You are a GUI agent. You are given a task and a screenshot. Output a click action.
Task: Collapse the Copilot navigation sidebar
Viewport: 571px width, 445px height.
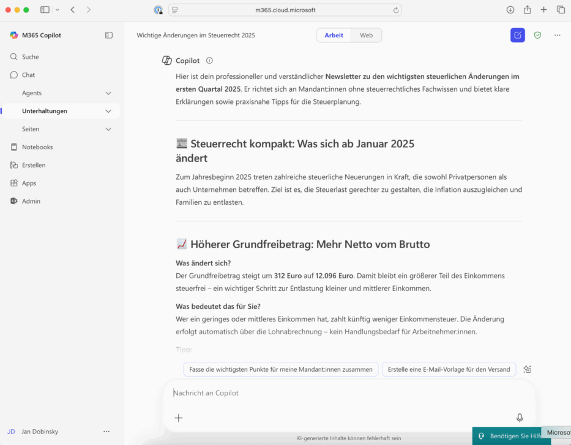click(108, 35)
